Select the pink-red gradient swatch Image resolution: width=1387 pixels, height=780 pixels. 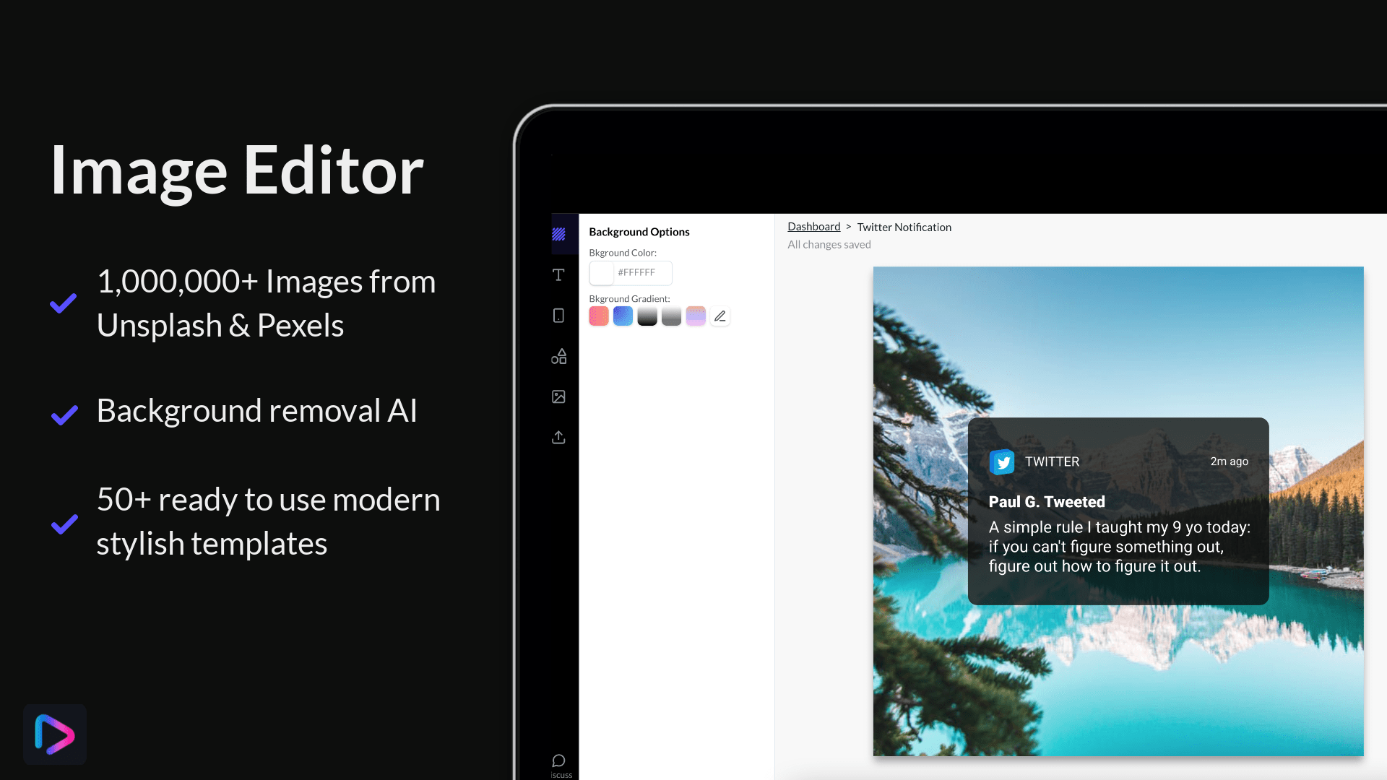pos(598,316)
